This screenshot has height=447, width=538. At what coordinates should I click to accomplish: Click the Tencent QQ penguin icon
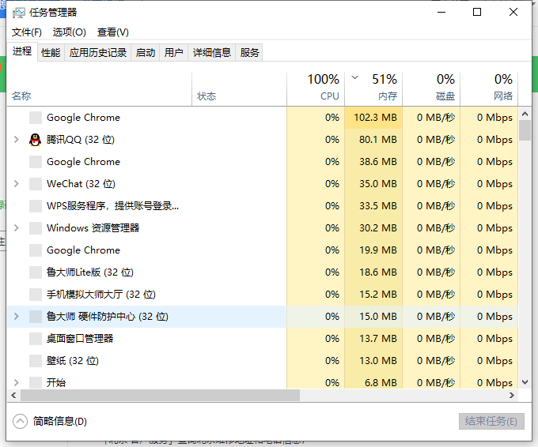point(35,140)
